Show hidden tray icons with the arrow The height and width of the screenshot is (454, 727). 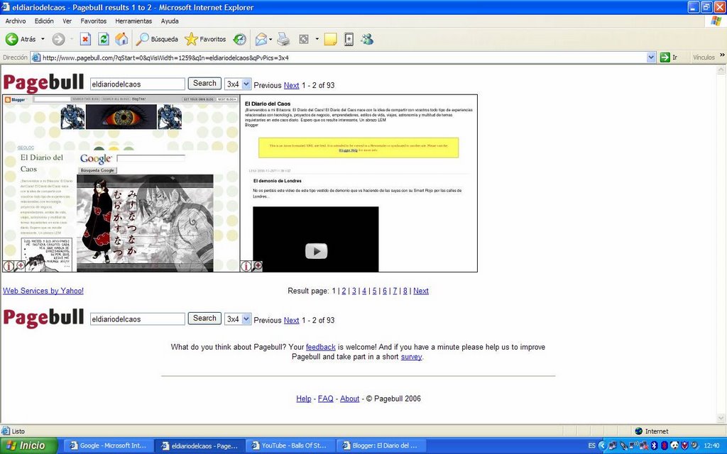pos(602,445)
